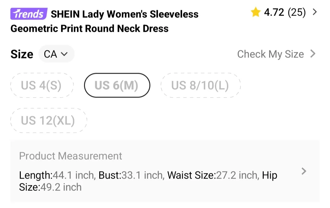Open the Check My Size tool
Image resolution: width=330 pixels, height=208 pixels.
(270, 54)
